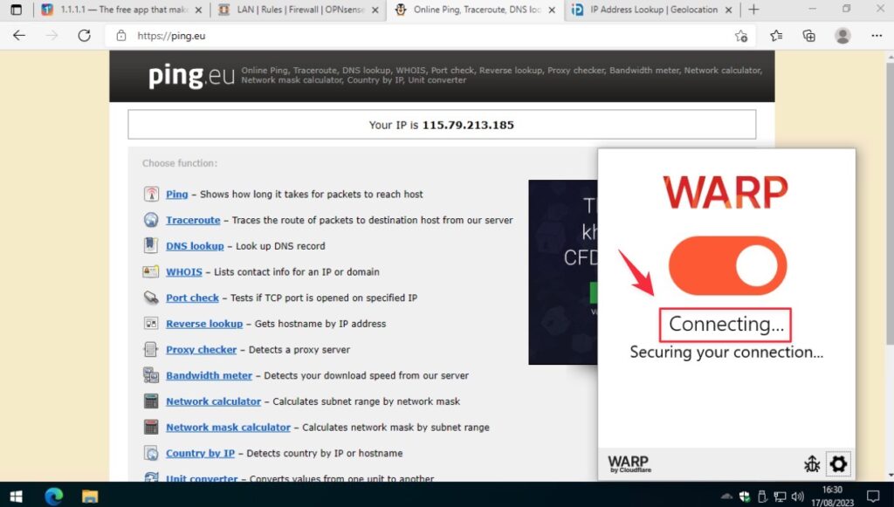Open the notification center
Screen dimensions: 894x507
873,496
